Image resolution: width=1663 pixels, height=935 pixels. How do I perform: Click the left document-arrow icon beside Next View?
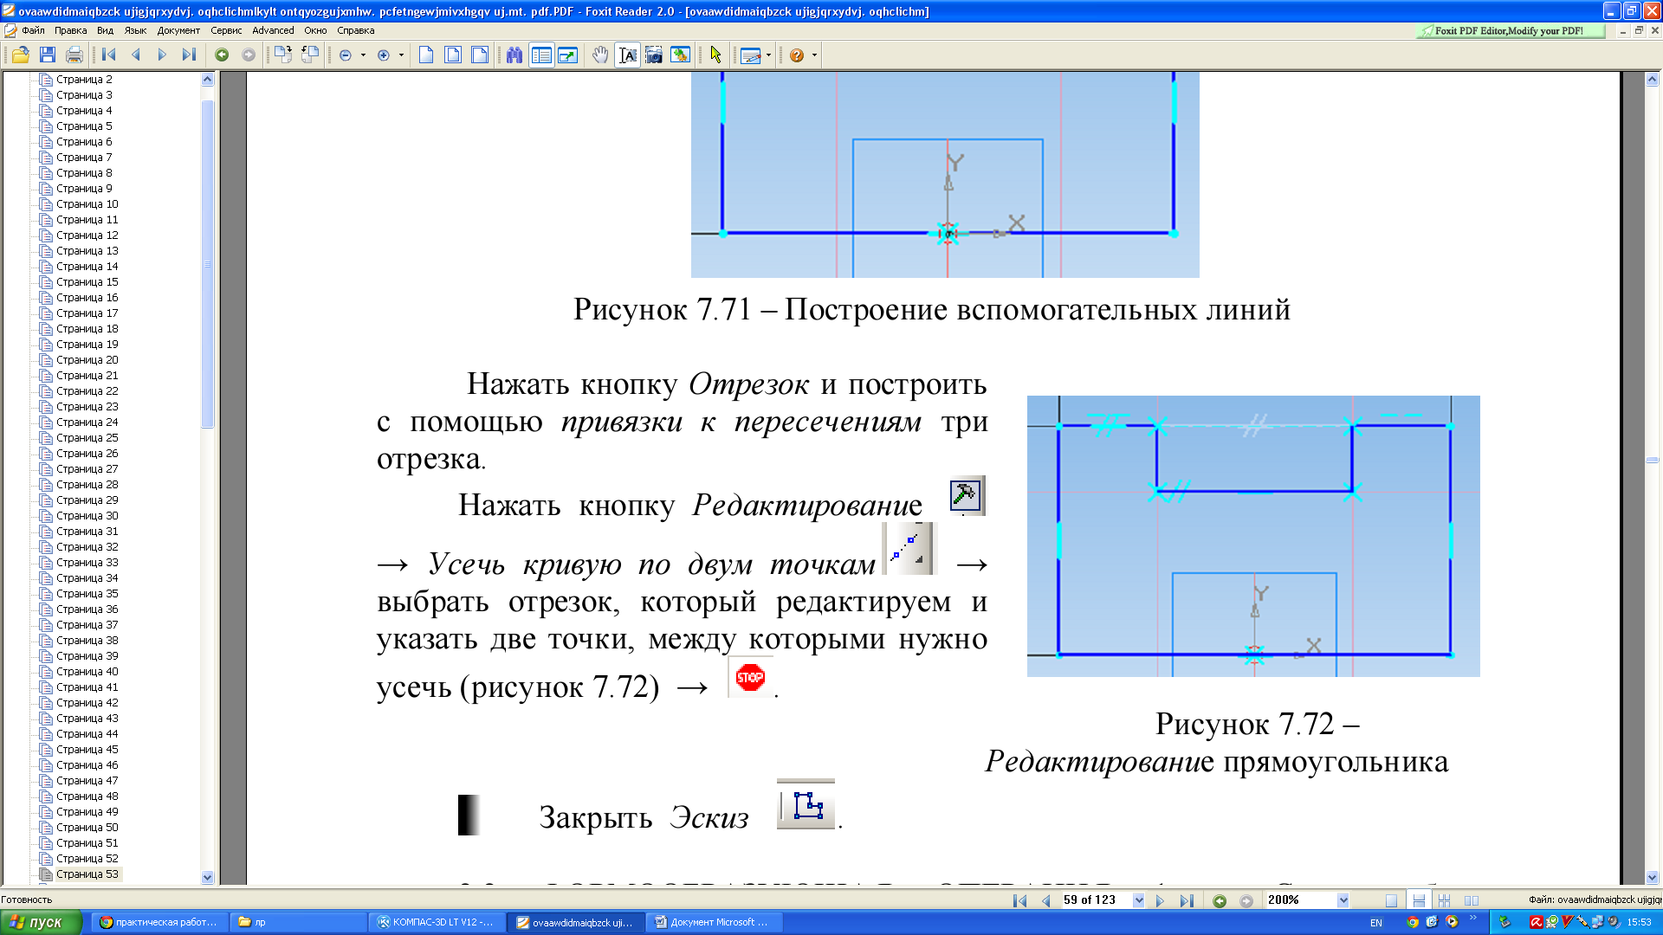pos(282,55)
